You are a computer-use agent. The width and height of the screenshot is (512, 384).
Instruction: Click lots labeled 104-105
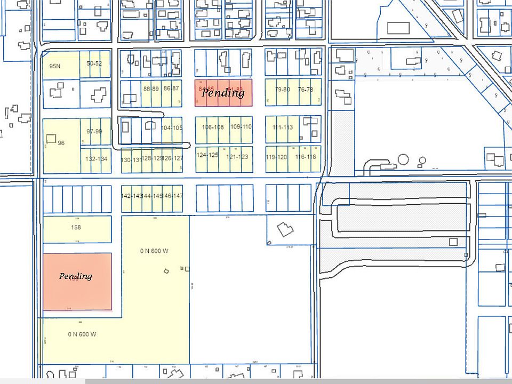172,127
